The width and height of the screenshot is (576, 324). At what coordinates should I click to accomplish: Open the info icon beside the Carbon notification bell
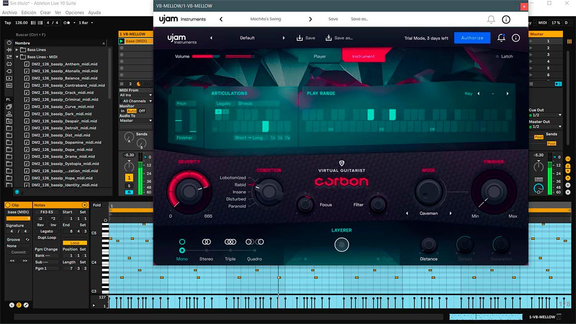click(x=516, y=38)
